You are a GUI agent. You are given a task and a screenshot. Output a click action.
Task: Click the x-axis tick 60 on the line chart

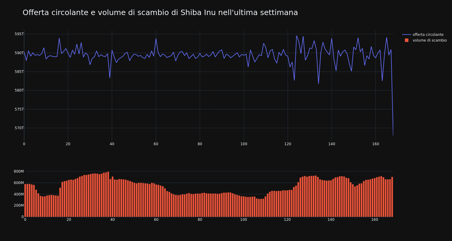coord(156,144)
